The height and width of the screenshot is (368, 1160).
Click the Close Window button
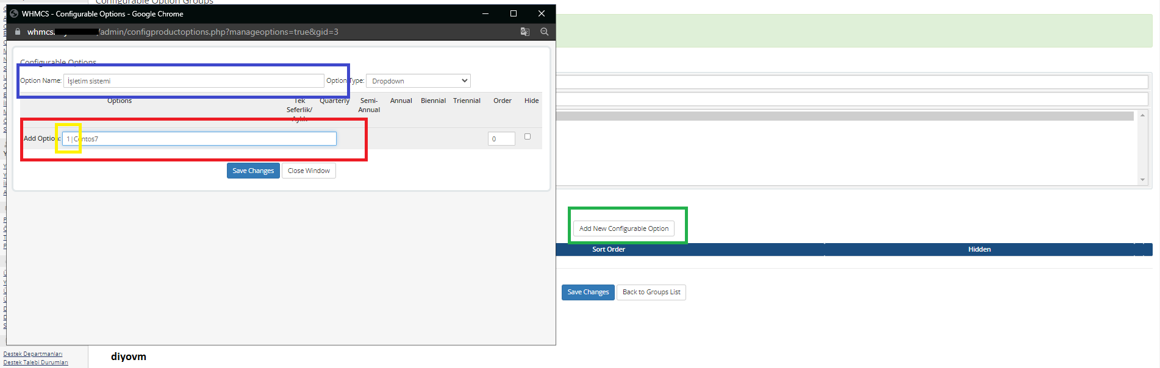pyautogui.click(x=309, y=171)
